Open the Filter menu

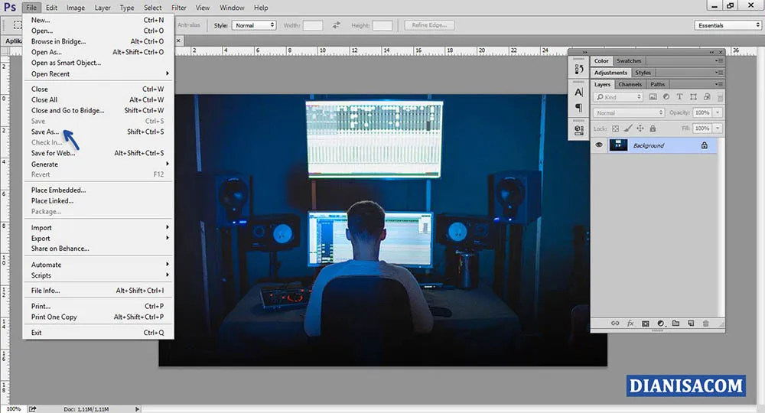coord(179,8)
